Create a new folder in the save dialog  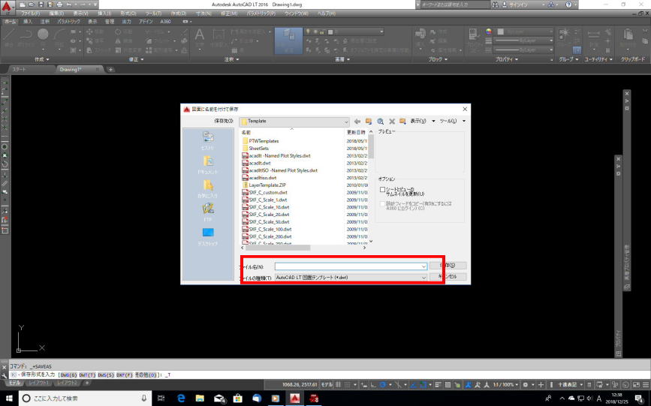(402, 122)
